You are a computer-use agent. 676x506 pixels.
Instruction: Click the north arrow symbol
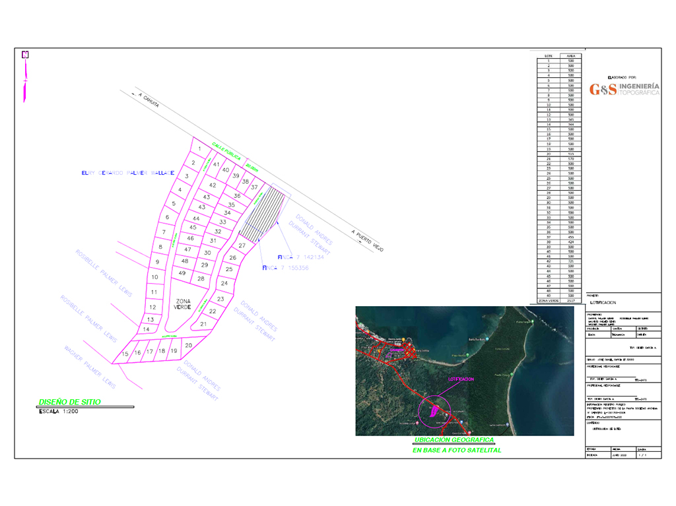[x=25, y=77]
